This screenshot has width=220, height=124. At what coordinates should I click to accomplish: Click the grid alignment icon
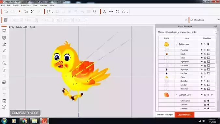pyautogui.click(x=6, y=20)
